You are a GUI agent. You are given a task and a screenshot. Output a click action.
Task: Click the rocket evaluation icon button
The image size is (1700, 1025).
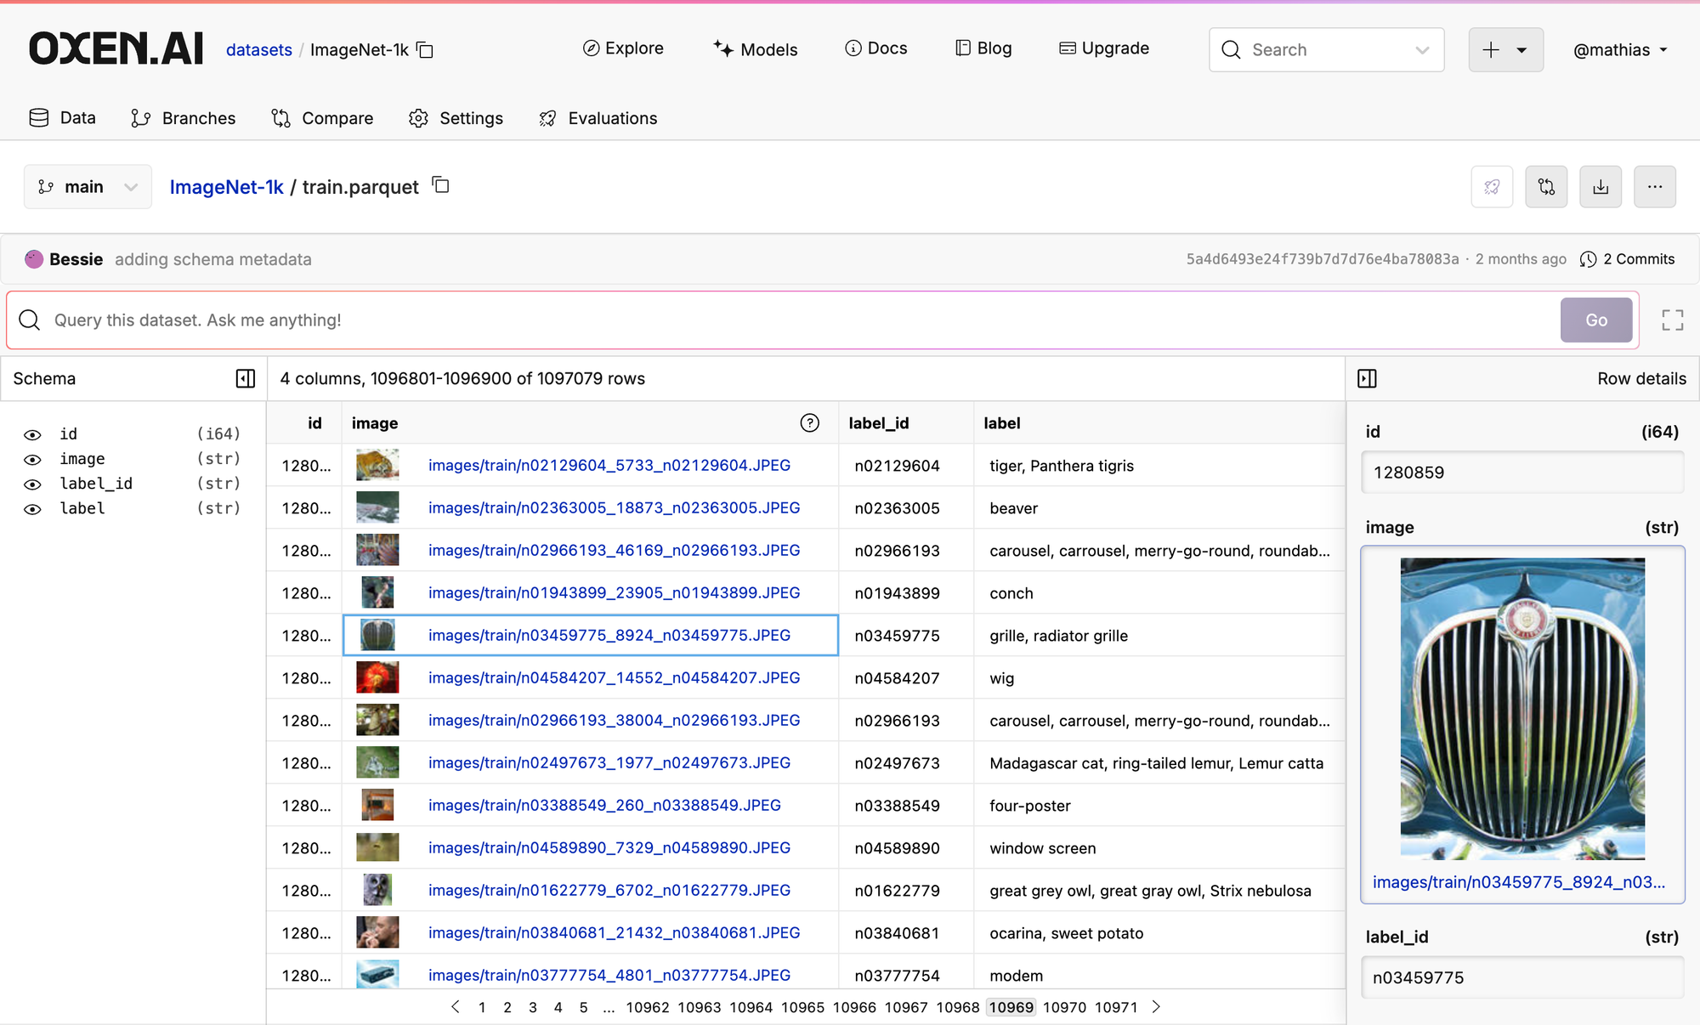pos(1492,187)
